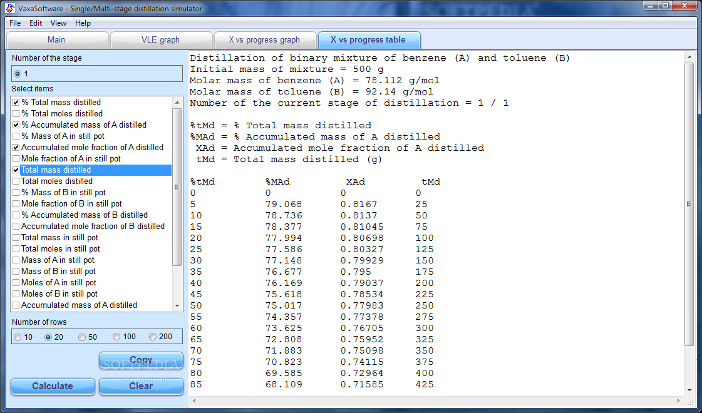This screenshot has width=702, height=413.
Task: Click the tMd column header text
Action: (x=431, y=181)
